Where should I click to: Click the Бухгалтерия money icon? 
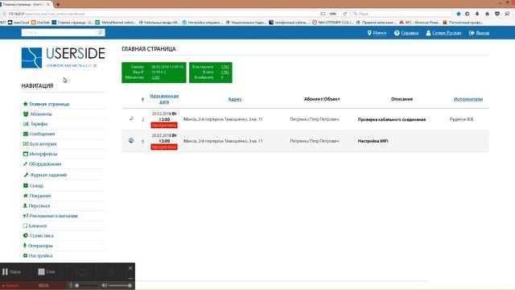coord(26,144)
